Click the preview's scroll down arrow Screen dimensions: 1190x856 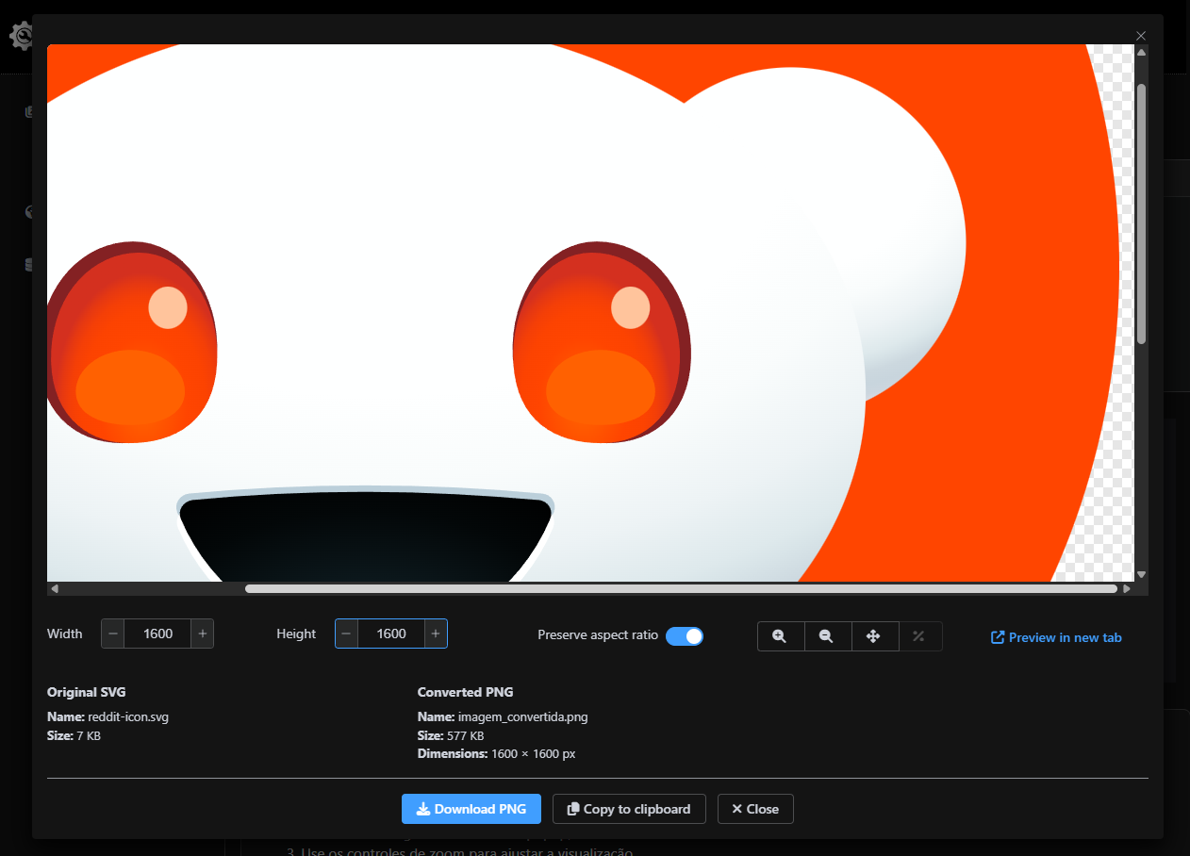1141,574
